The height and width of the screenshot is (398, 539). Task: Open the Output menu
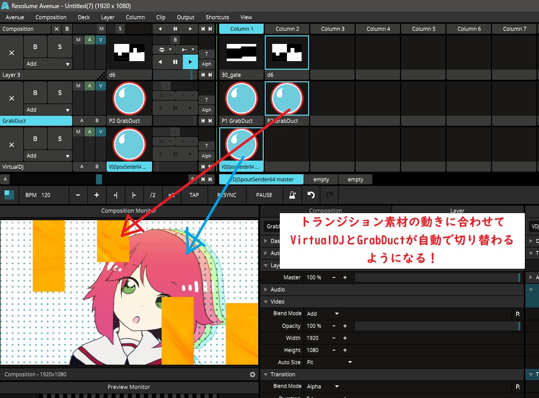[x=185, y=17]
